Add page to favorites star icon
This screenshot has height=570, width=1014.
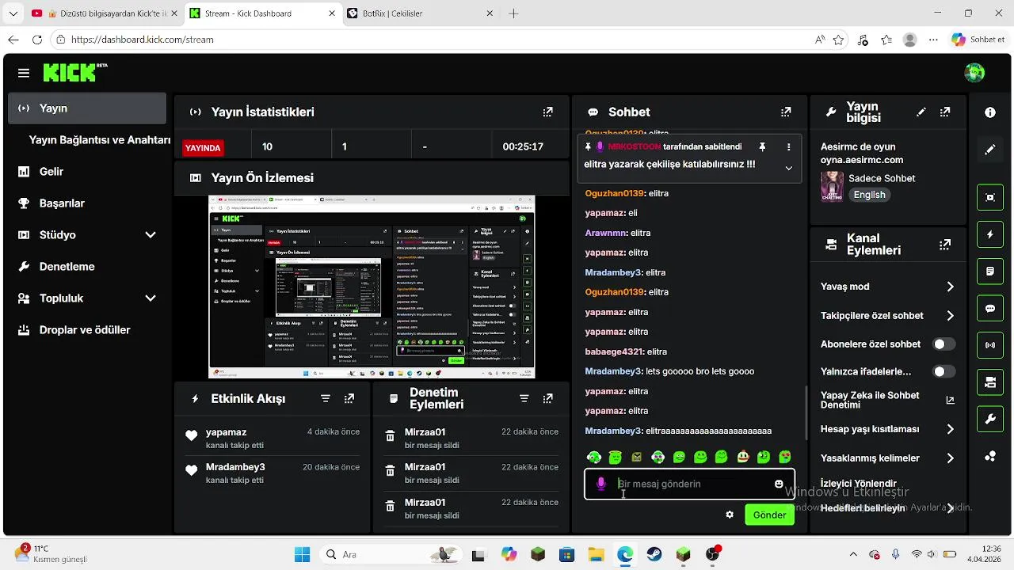point(838,40)
